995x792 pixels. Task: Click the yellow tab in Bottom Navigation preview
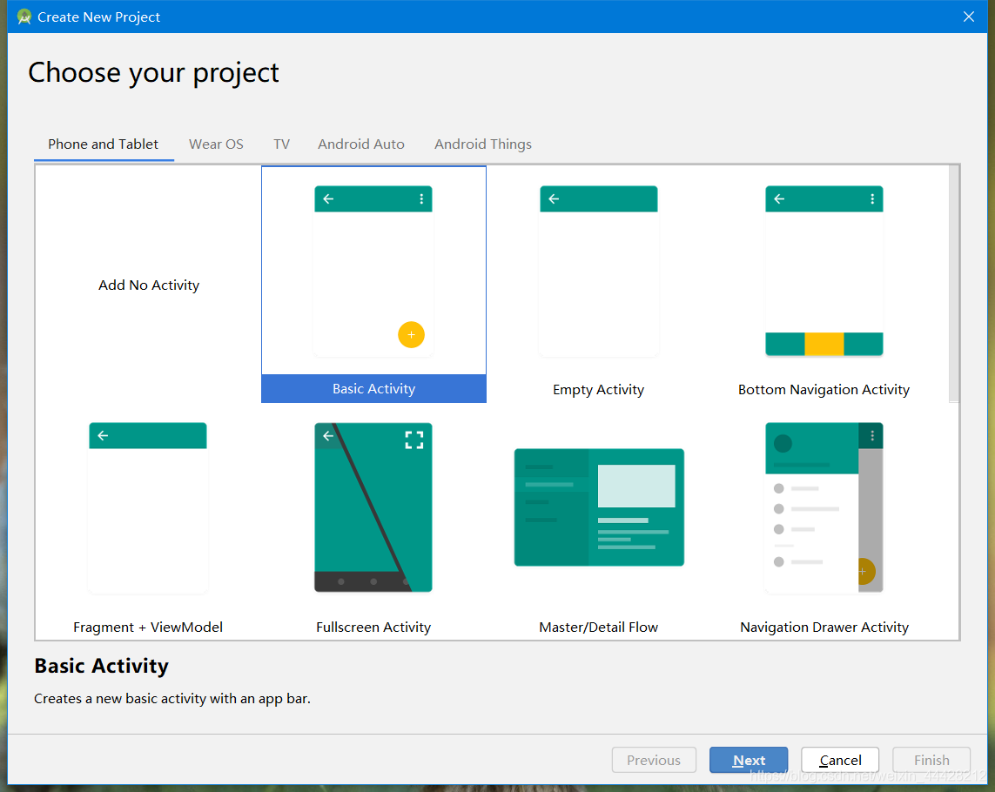(824, 344)
